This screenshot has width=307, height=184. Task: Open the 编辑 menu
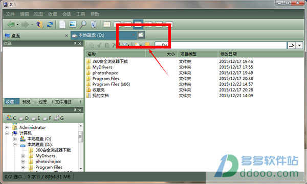tap(25, 14)
